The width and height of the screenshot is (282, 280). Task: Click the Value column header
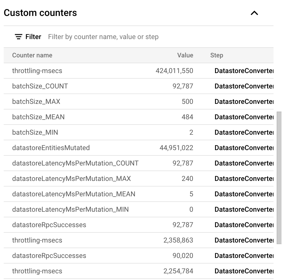185,55
